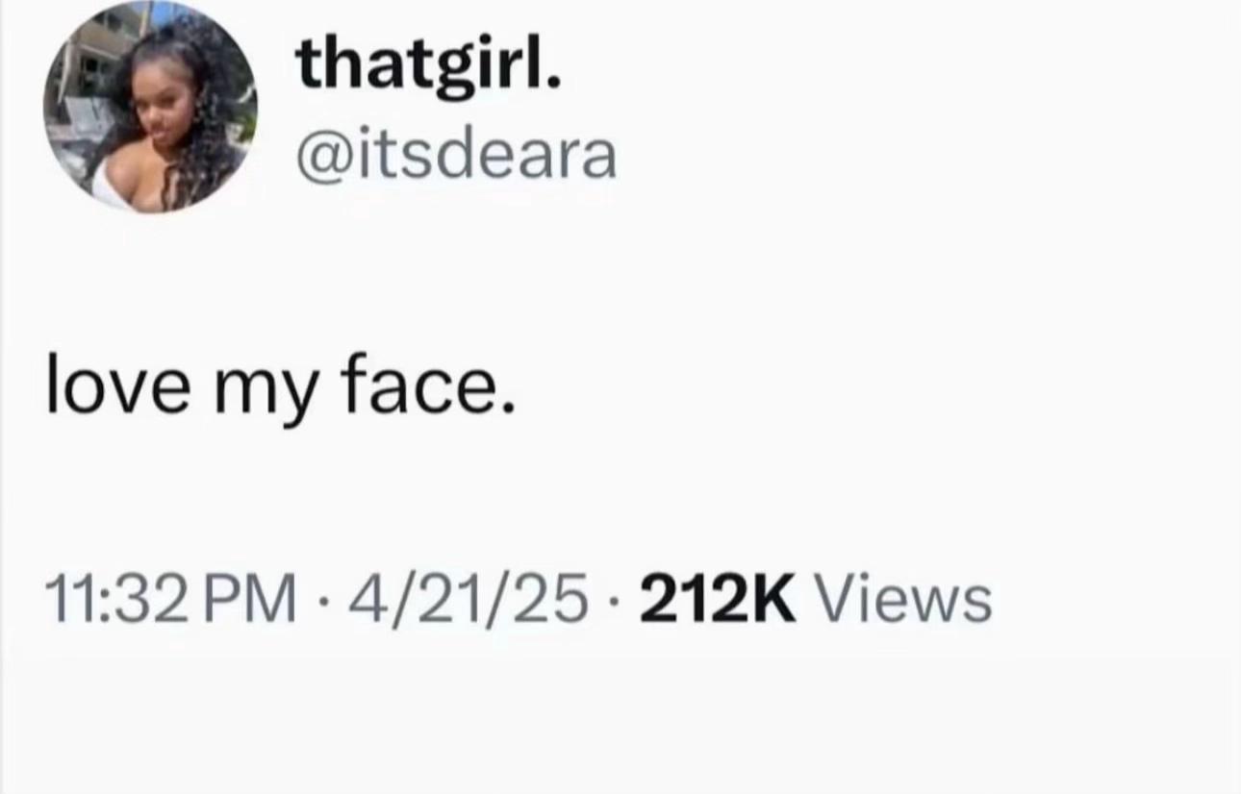Open the @itsdeara handle link
Image resolution: width=1241 pixels, height=794 pixels.
pyautogui.click(x=456, y=154)
